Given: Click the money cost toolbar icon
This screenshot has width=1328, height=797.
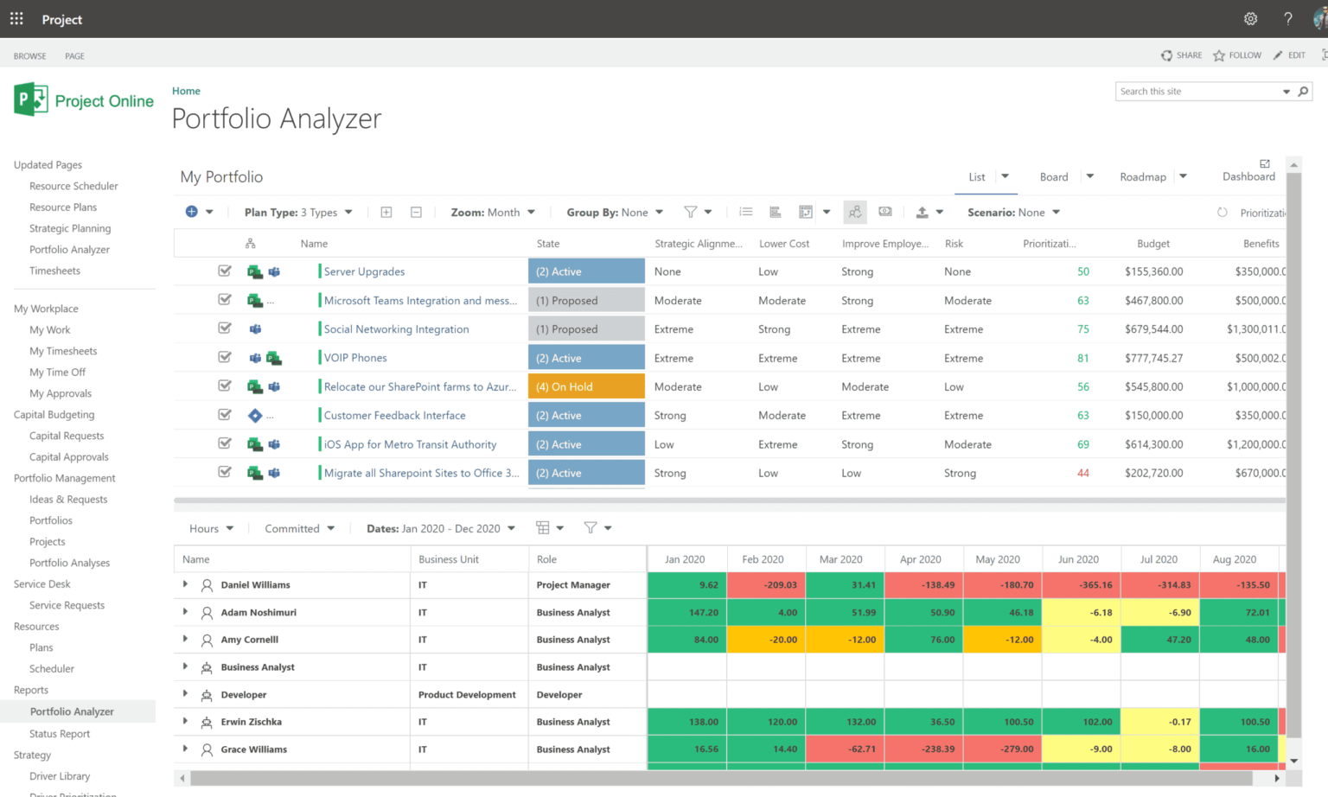Looking at the screenshot, I should click(885, 212).
